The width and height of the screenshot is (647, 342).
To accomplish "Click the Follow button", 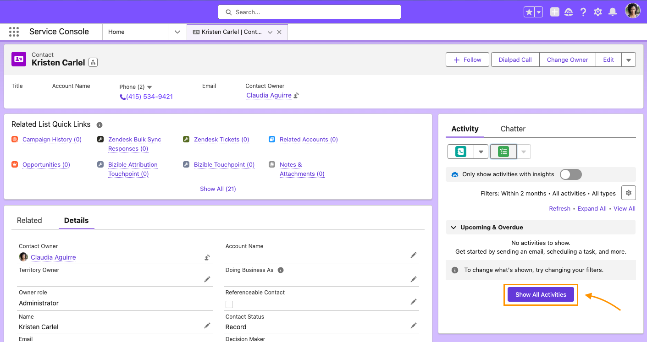I will tap(467, 60).
